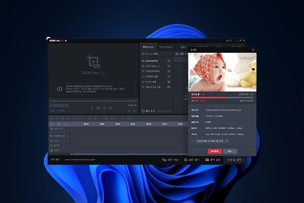This screenshot has width=304, height=203.
Task: Click the Play button in the preview player
Action: 92,108
